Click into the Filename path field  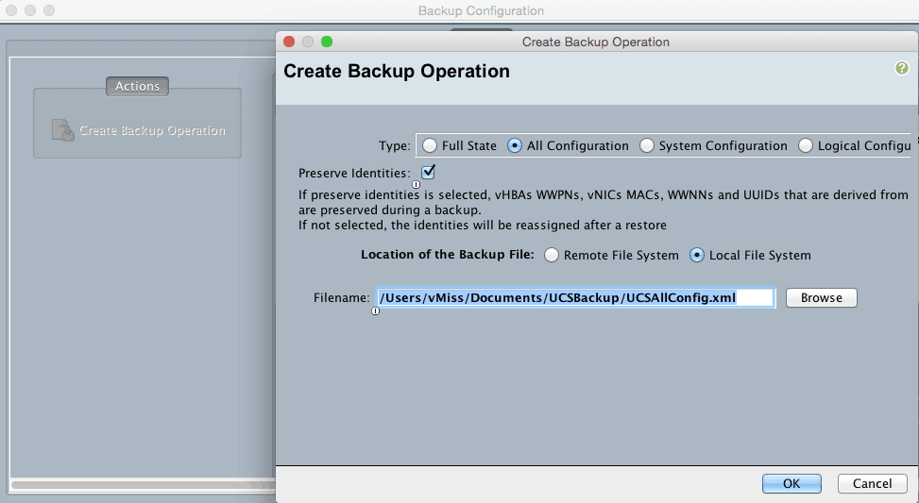click(575, 297)
